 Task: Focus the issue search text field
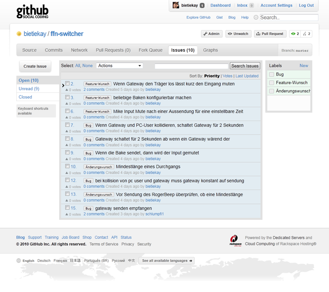[191, 66]
